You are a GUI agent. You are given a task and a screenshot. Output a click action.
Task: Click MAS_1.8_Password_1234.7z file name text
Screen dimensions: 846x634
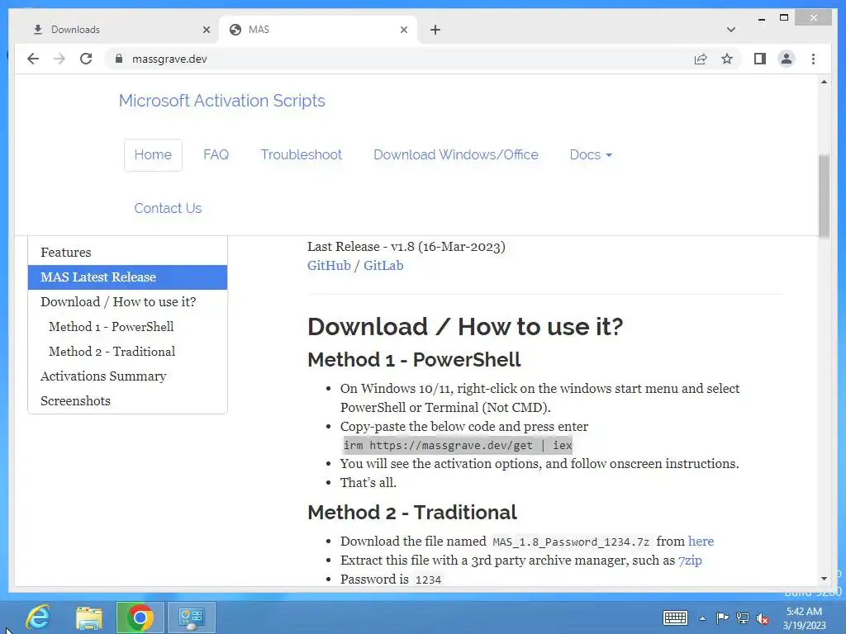coord(571,542)
